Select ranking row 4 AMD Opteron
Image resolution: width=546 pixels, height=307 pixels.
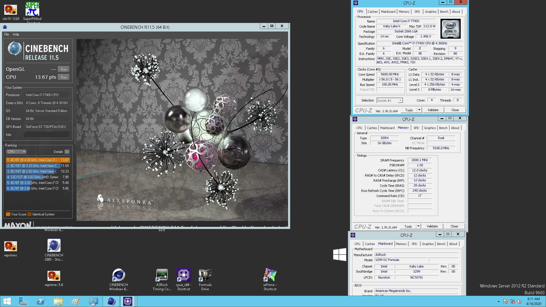pyautogui.click(x=38, y=177)
